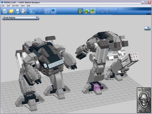This screenshot has width=152, height=114.
Task: Open a file with the folder icon
Action: click(x=11, y=11)
